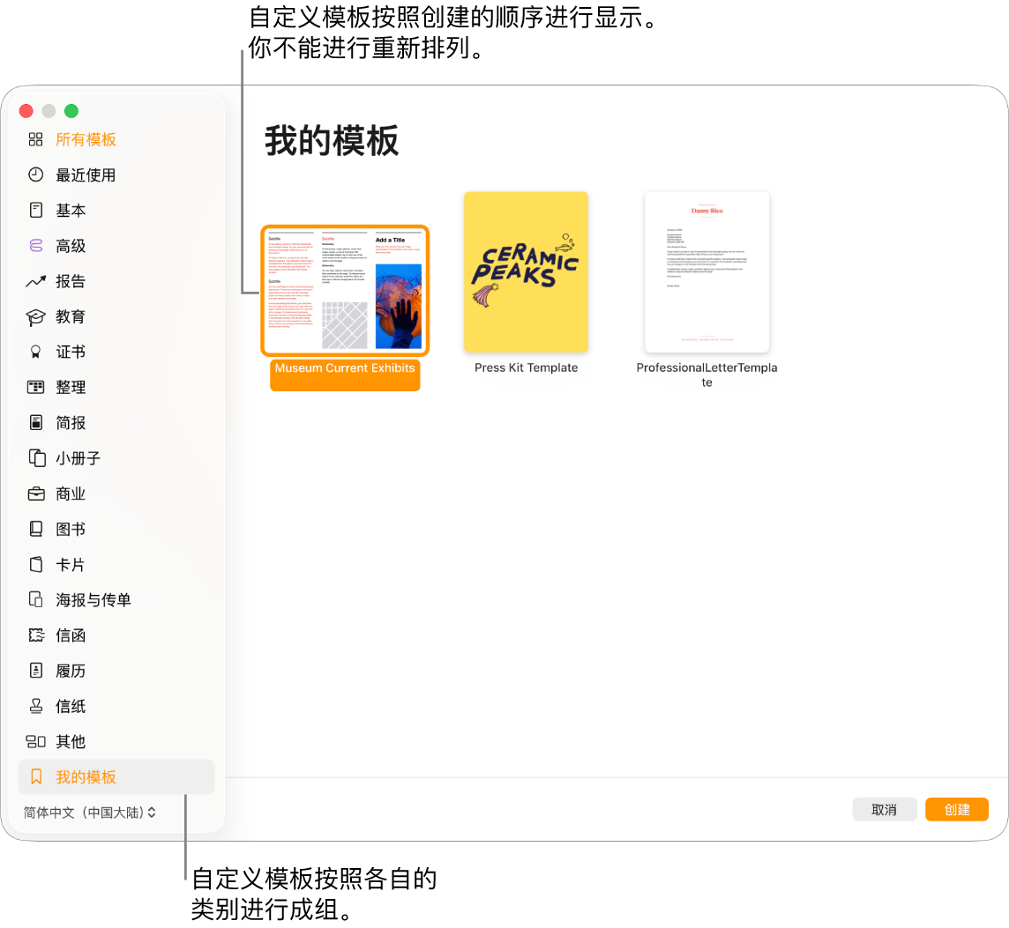Open the language selector dropdown

tap(84, 813)
